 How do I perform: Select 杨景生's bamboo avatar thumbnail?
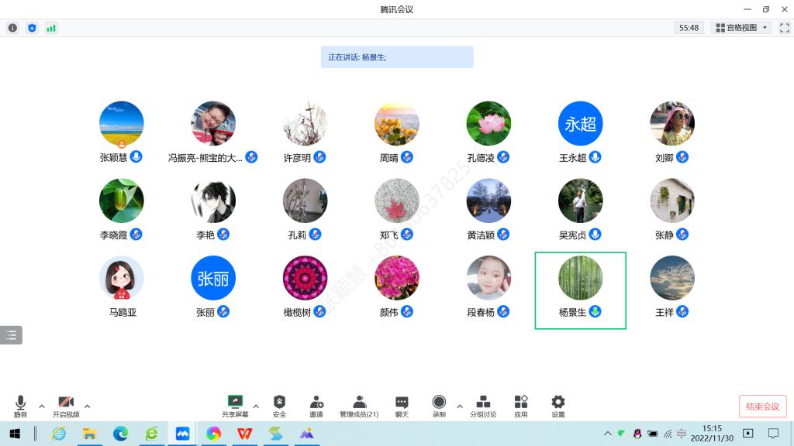click(x=580, y=278)
